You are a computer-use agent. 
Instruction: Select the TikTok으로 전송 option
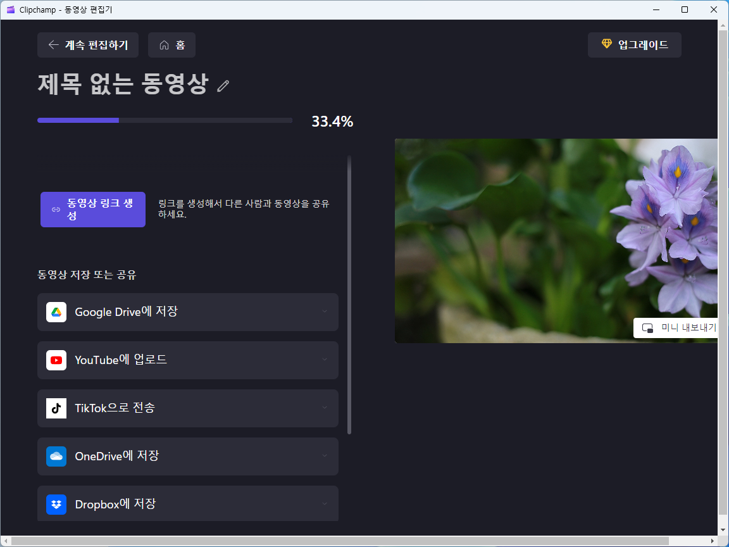188,408
